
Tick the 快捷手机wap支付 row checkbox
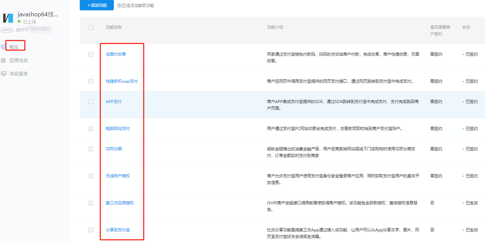click(91, 81)
